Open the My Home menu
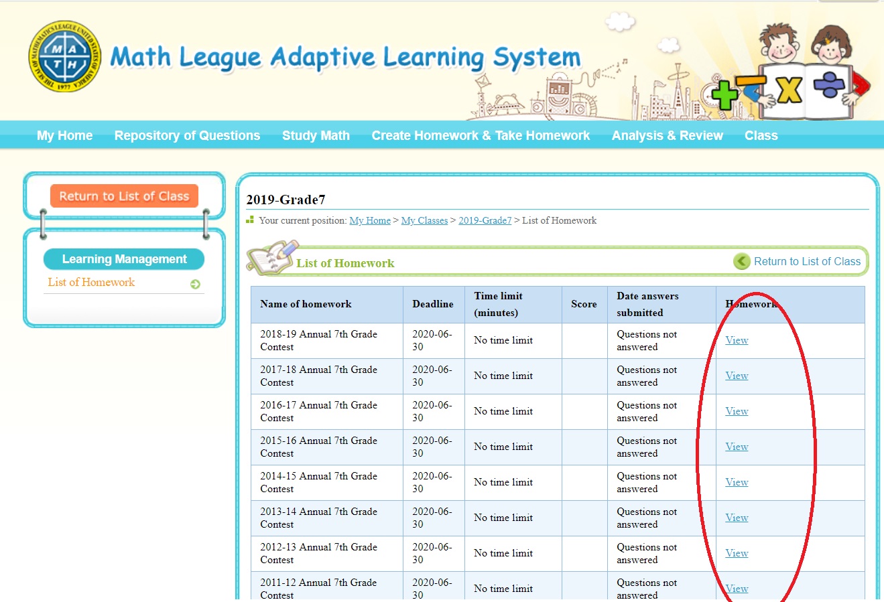The image size is (884, 602). 64,135
